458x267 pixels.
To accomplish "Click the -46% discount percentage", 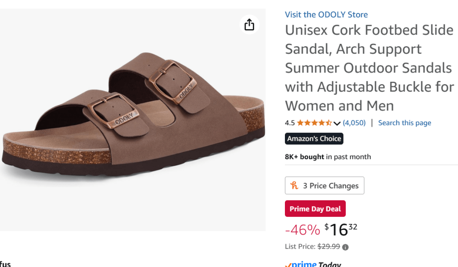I will pos(302,230).
